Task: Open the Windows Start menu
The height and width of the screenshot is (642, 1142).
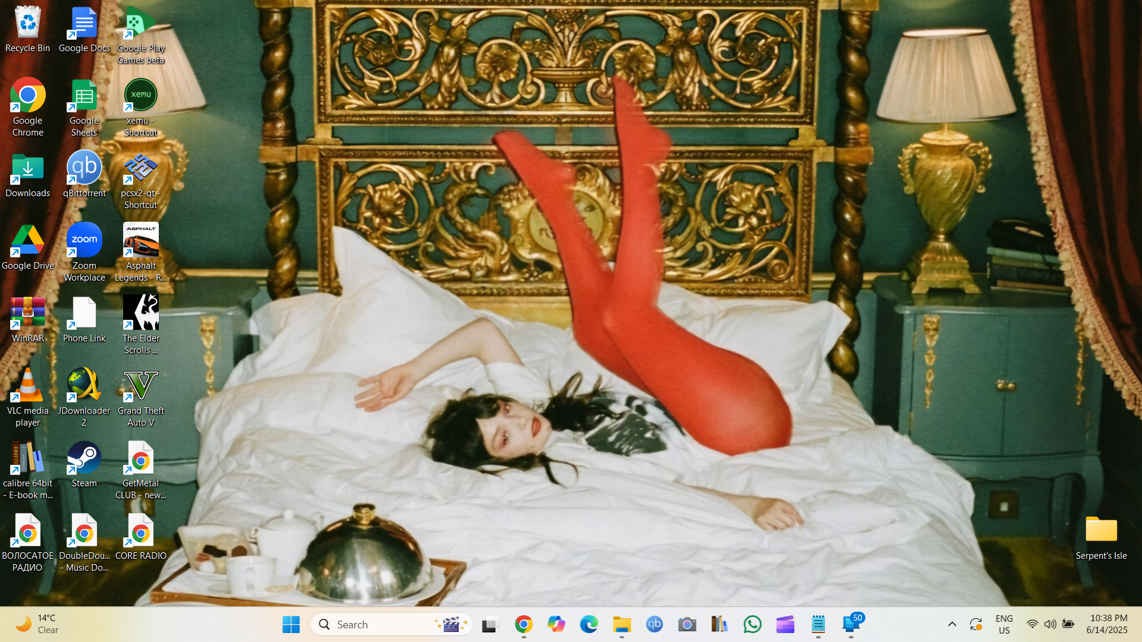Action: point(291,625)
